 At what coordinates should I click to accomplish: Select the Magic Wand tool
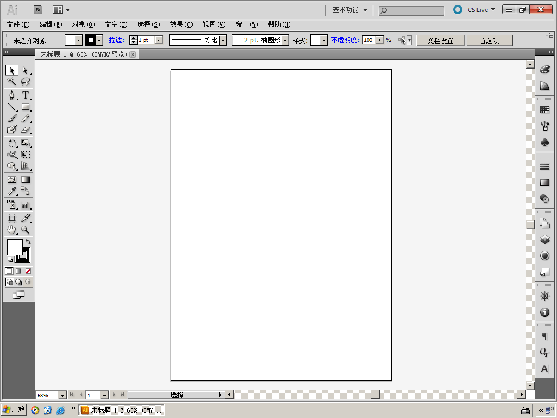tap(12, 82)
